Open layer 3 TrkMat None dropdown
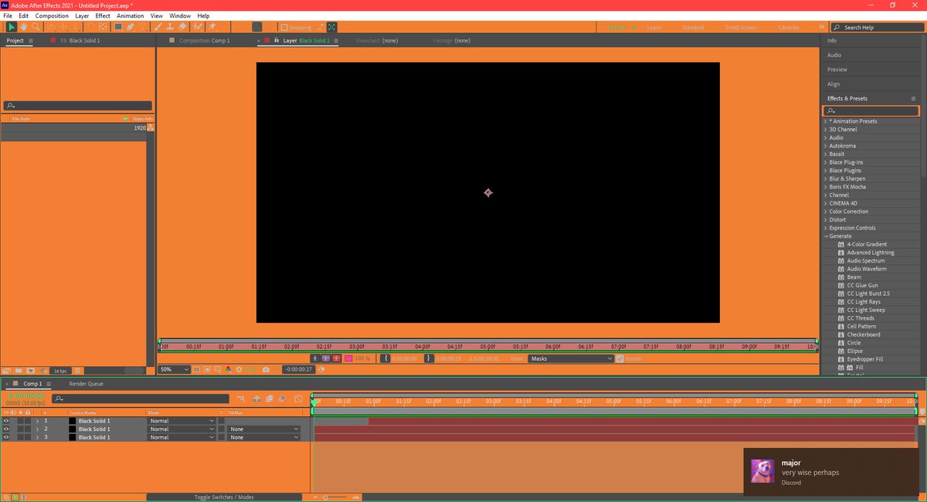927x502 pixels. pyautogui.click(x=263, y=437)
